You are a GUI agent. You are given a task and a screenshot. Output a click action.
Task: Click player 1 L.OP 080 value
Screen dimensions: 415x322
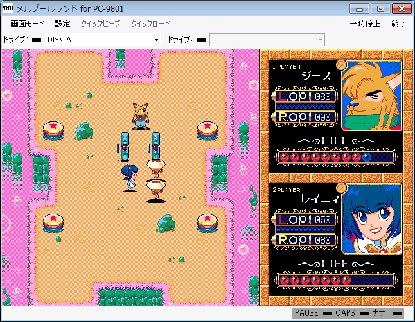point(322,96)
